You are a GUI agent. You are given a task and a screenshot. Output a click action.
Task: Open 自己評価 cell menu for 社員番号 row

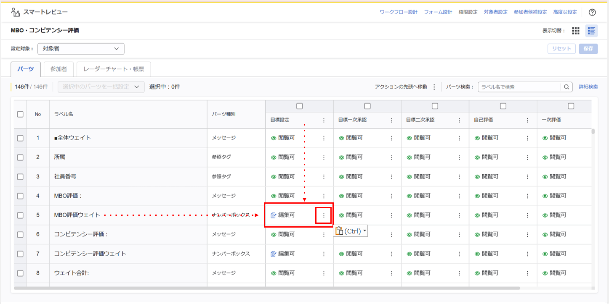coord(527,177)
